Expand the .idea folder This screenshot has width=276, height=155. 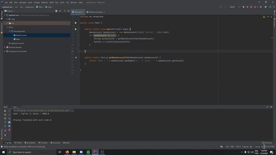point(7,19)
